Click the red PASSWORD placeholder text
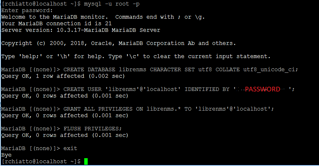This screenshot has height=166, width=319. 262,89
